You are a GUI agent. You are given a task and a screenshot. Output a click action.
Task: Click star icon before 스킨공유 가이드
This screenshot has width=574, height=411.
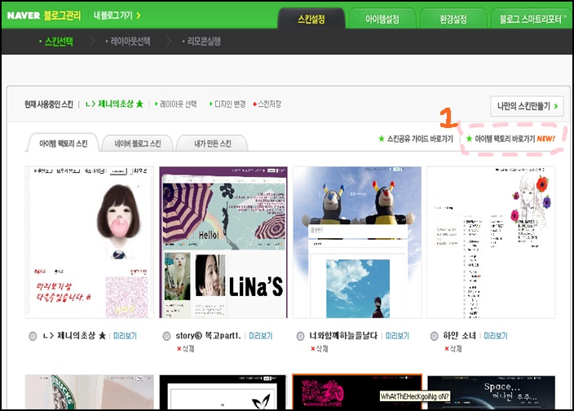click(x=382, y=139)
